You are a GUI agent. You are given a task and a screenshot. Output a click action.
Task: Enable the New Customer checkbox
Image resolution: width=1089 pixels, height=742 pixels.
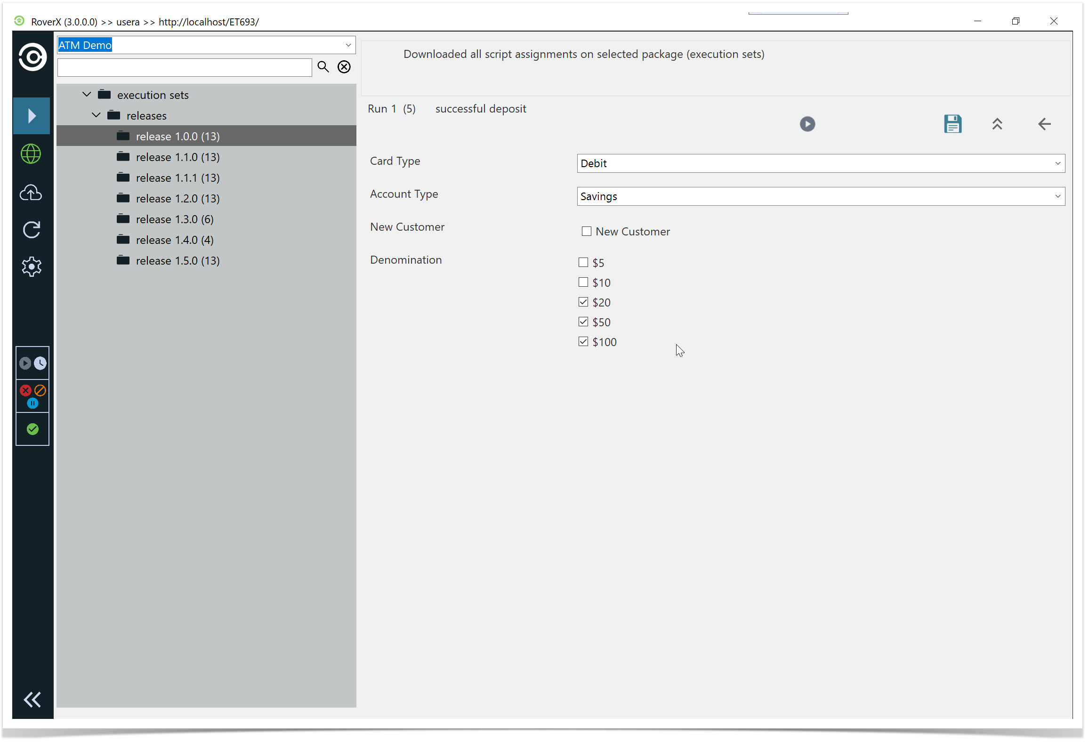pos(586,231)
